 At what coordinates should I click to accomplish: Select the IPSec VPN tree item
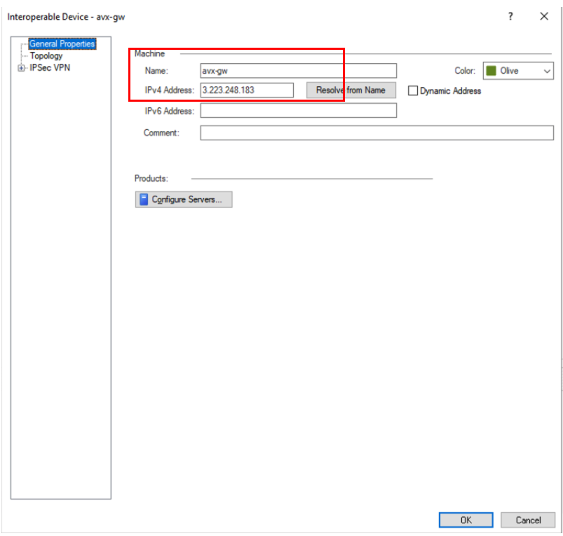[x=50, y=68]
